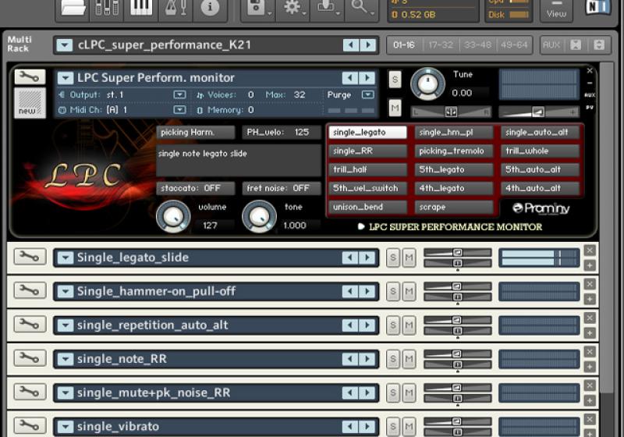Expand the single_note_RR instrument dropdown arrow
This screenshot has height=437, width=624.
pos(65,359)
